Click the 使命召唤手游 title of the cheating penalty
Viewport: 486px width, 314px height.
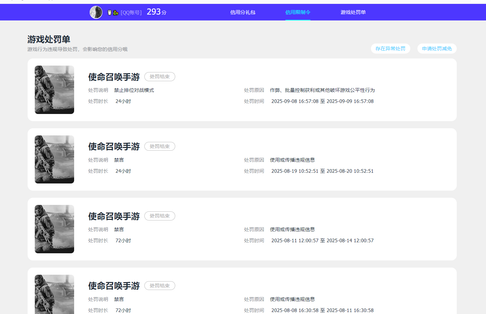[x=114, y=77]
